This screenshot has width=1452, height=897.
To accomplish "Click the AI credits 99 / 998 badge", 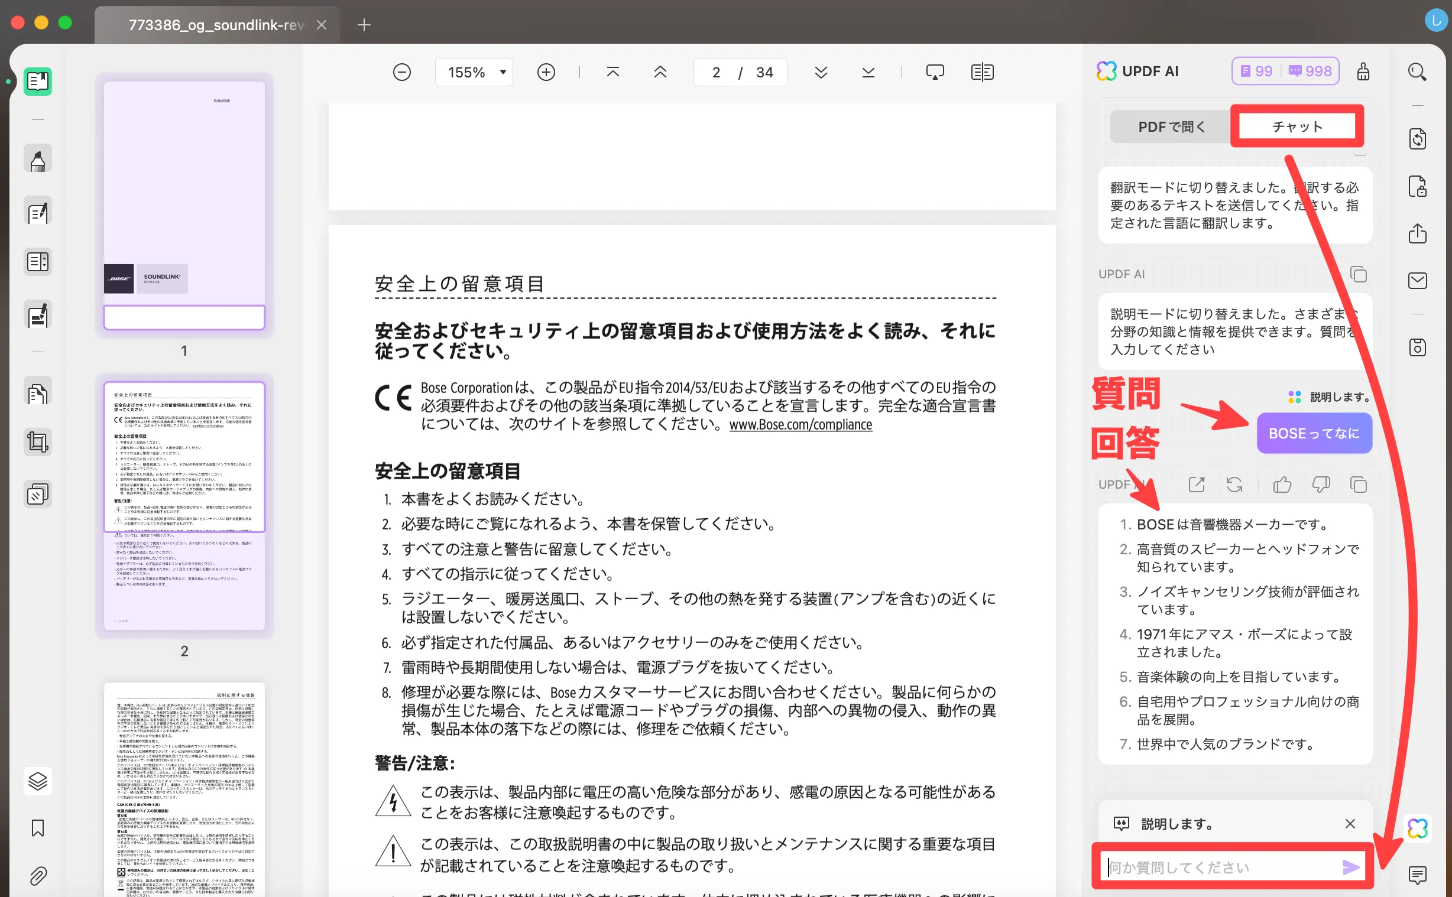I will tap(1285, 71).
